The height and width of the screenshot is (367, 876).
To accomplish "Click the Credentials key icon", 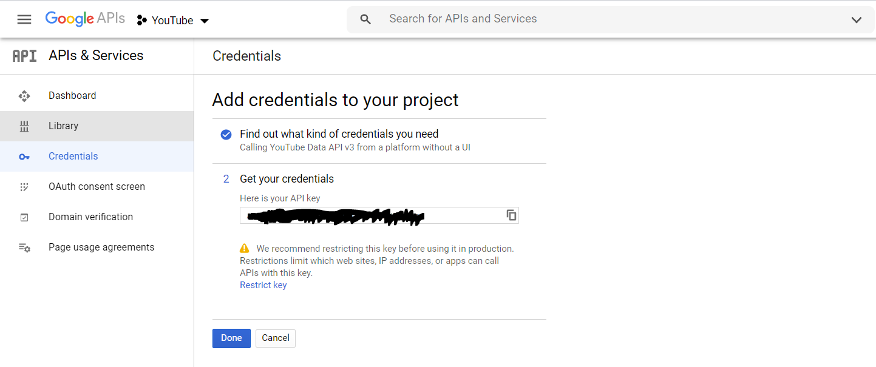I will 24,156.
